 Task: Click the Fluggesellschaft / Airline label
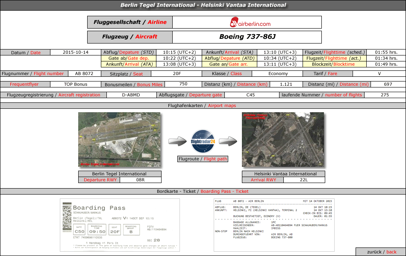click(130, 22)
